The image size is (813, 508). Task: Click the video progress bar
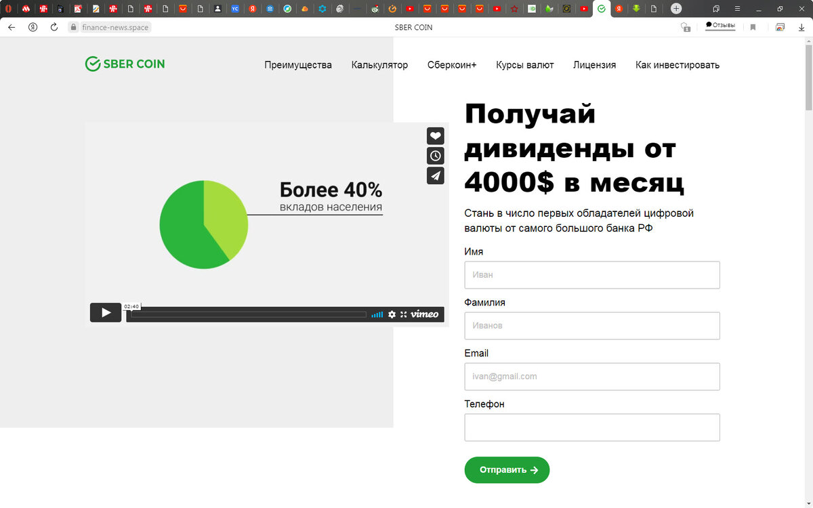click(x=249, y=314)
